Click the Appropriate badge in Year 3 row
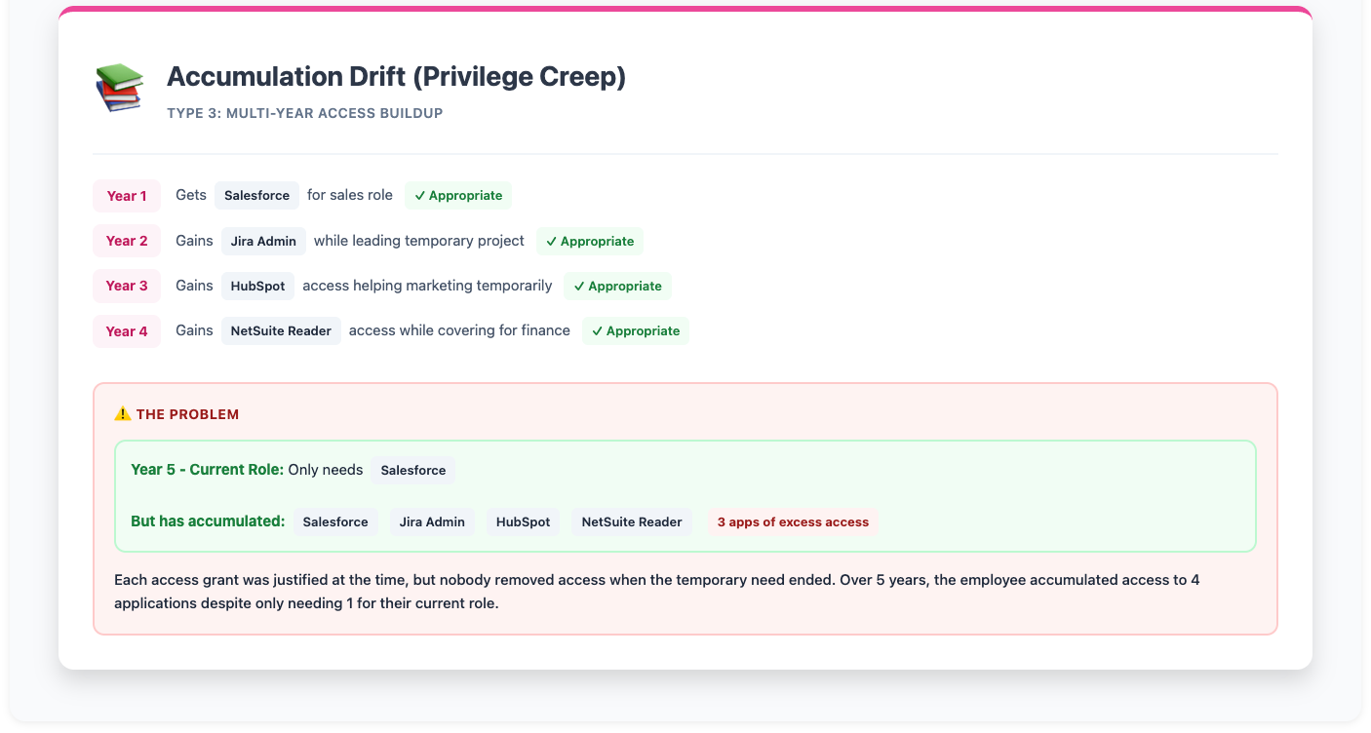Screen dimensions: 1371x733 tap(617, 286)
